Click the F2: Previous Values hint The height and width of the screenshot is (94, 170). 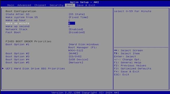point(130,66)
